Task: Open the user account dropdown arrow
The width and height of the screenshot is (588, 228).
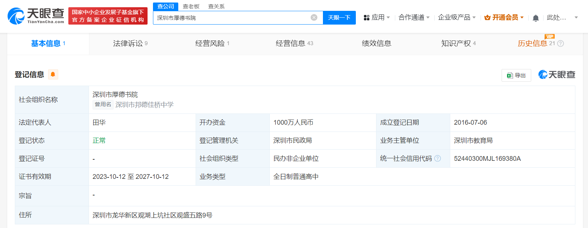Action: 576,17
